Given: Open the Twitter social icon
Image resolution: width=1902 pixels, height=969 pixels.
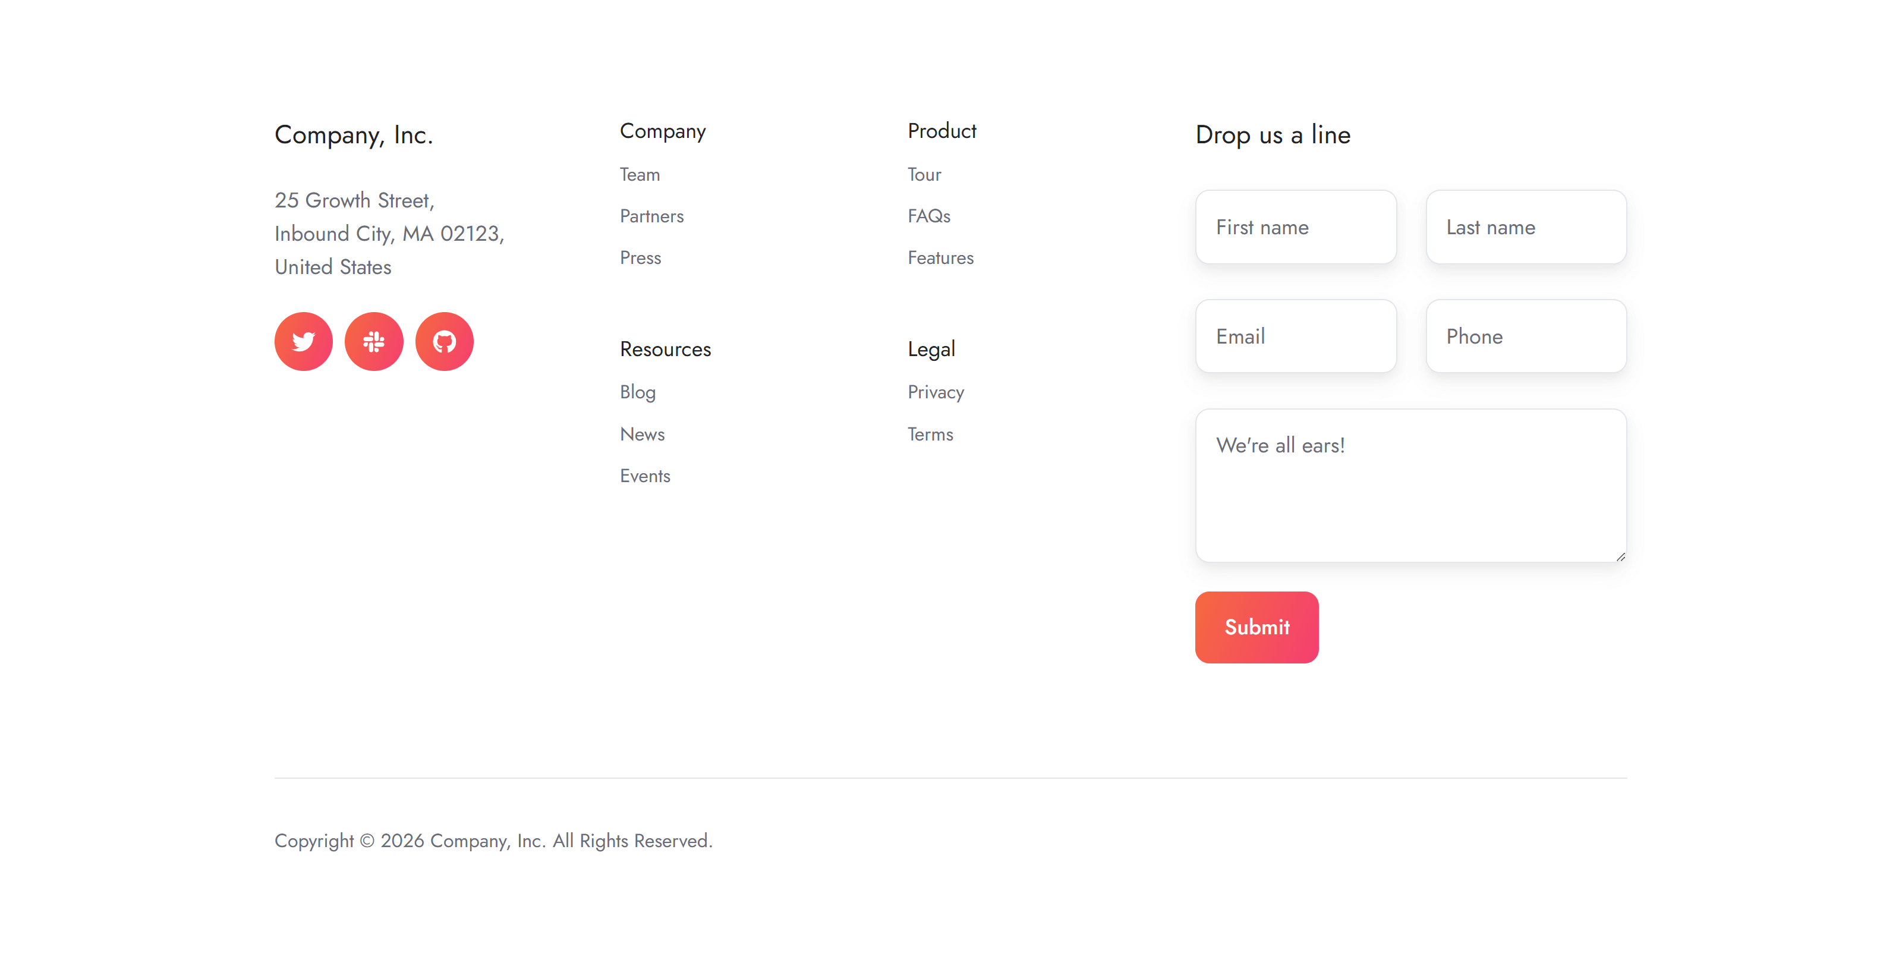Looking at the screenshot, I should [x=304, y=341].
